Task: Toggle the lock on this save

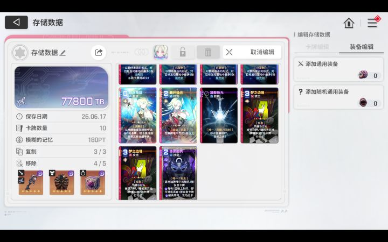Action: pos(183,52)
